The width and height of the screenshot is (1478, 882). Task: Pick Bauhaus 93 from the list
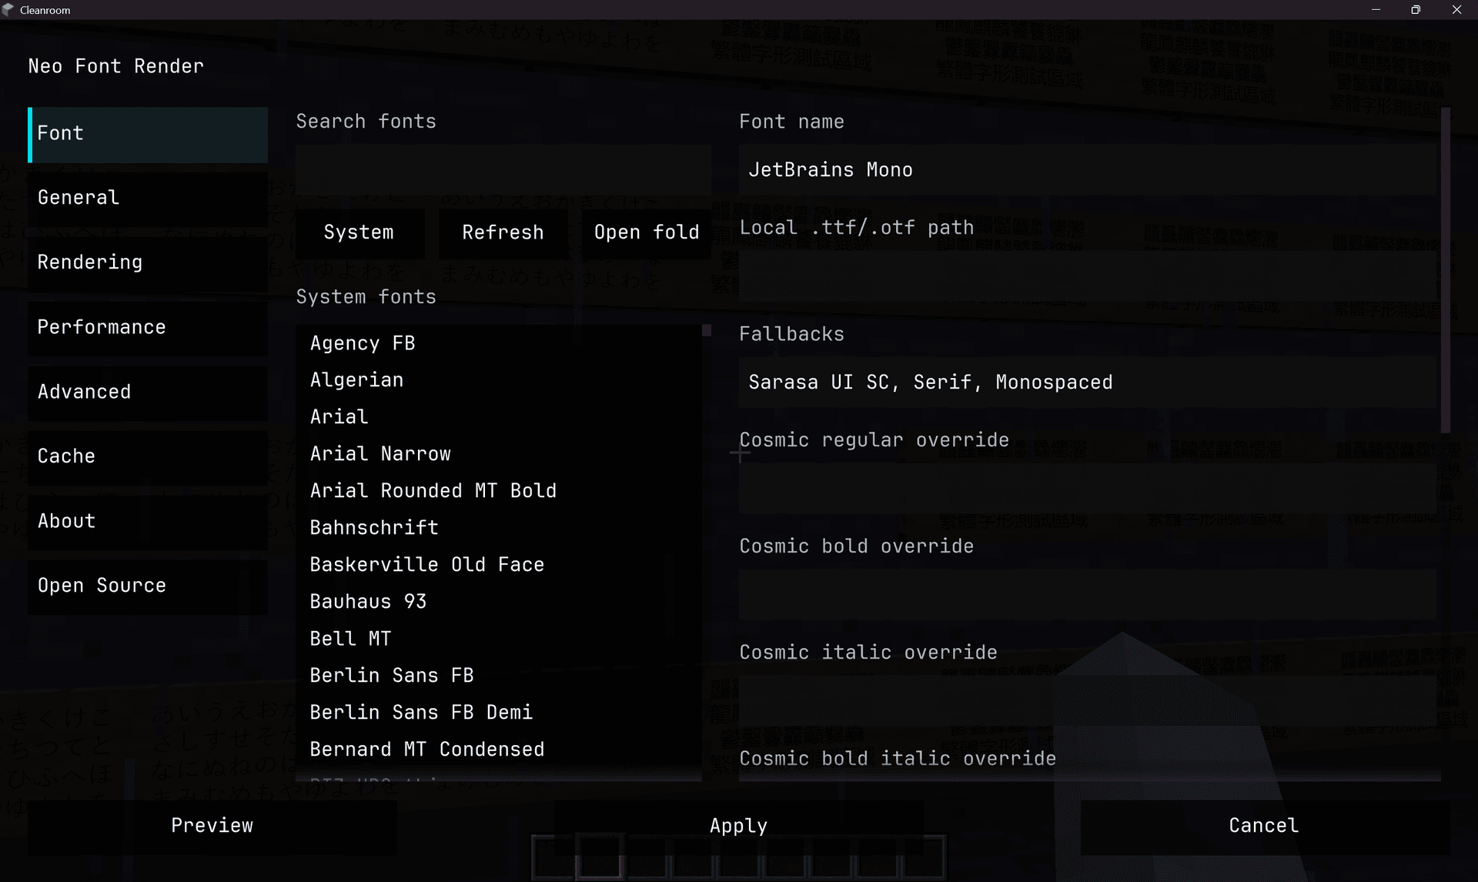point(499,602)
